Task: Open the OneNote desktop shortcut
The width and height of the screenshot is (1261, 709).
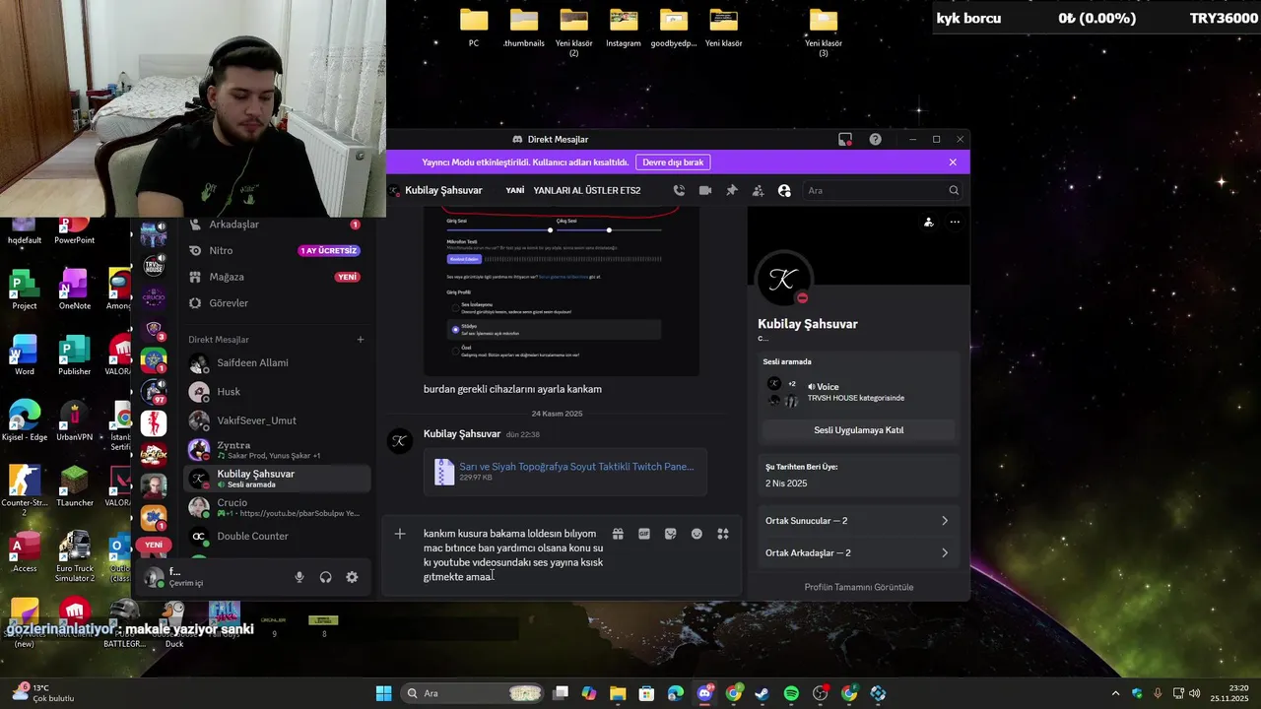Action: 75,290
